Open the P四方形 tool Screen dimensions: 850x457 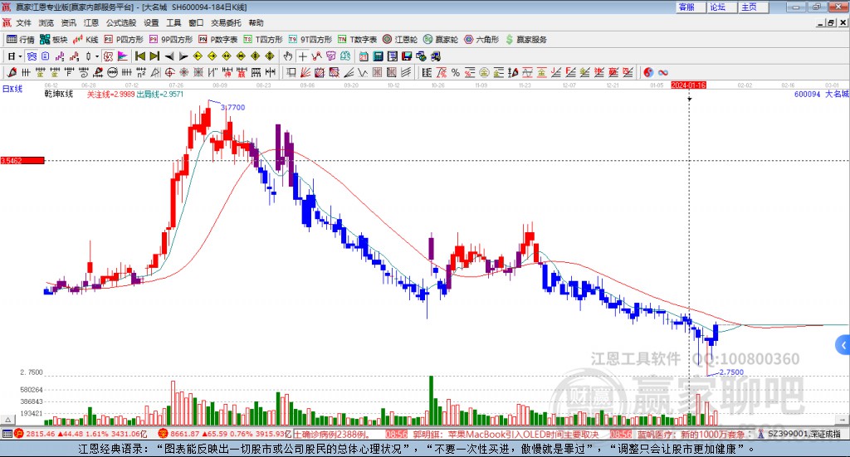[x=124, y=40]
